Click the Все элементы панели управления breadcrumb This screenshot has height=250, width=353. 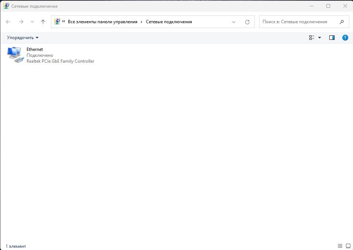coord(102,22)
